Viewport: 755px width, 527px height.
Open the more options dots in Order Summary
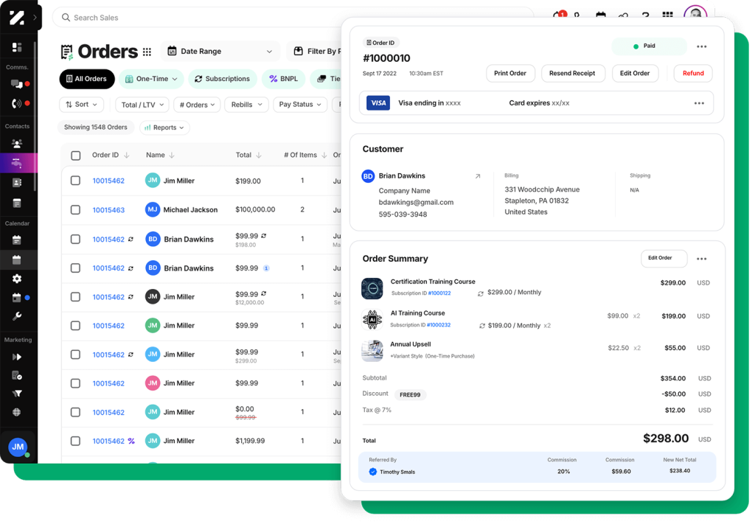coord(702,259)
